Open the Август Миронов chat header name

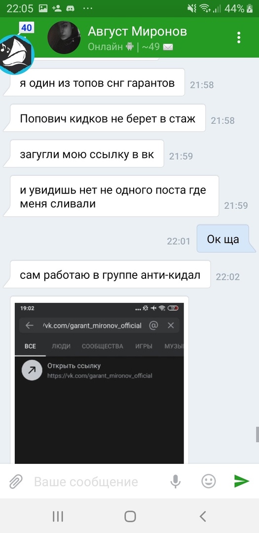coord(137,32)
